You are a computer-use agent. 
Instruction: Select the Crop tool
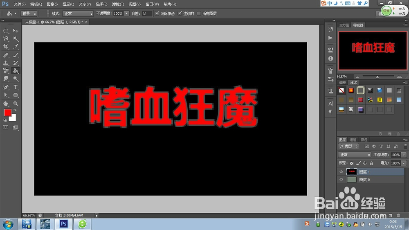6,47
